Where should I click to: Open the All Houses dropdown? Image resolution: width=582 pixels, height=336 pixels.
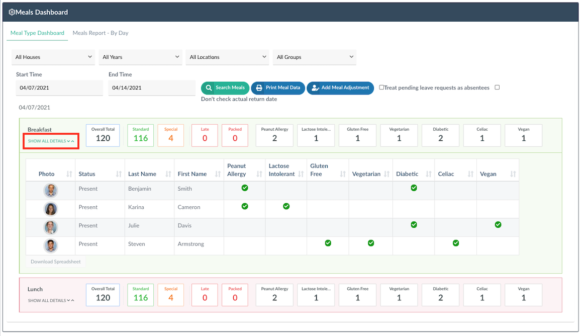coord(53,57)
